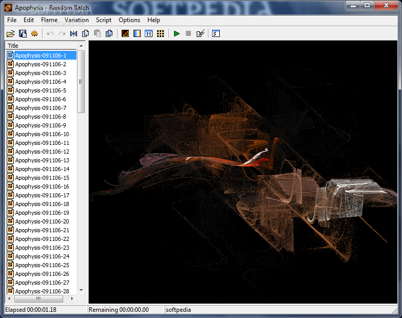Click the rendered flame preview image
402x318 pixels.
pyautogui.click(x=243, y=172)
